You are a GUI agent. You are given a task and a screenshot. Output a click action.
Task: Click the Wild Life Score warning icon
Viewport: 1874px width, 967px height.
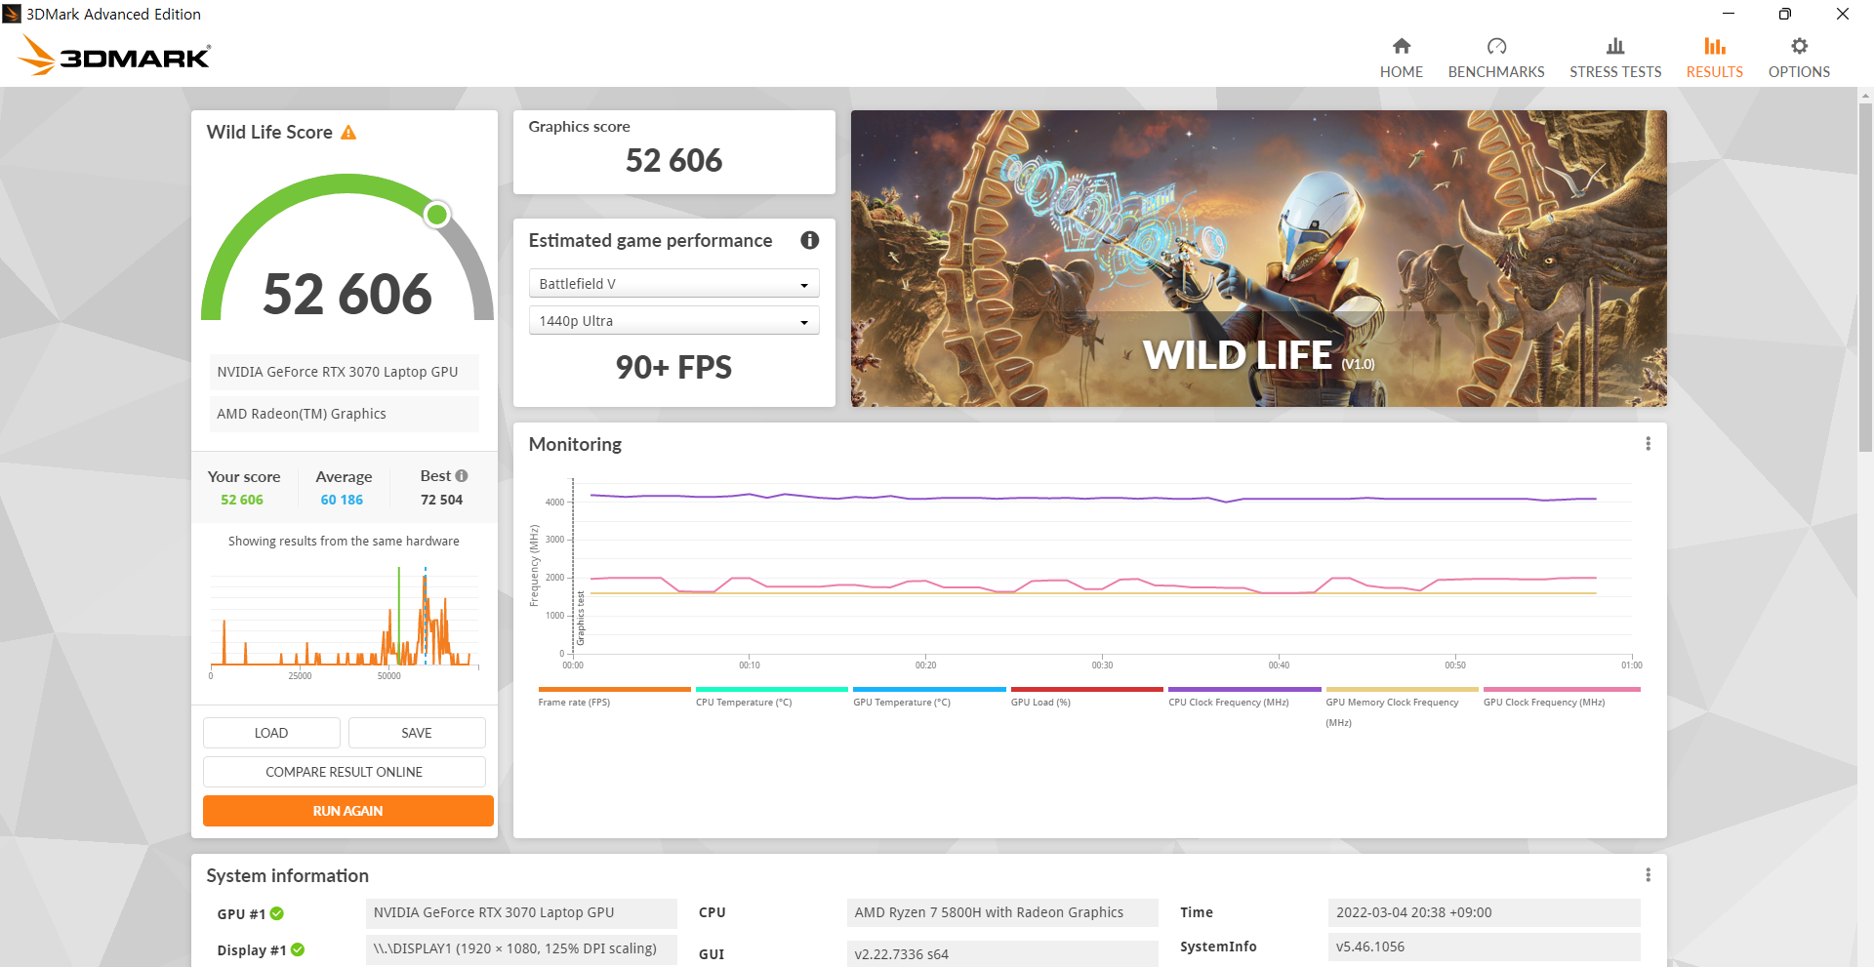click(x=348, y=133)
